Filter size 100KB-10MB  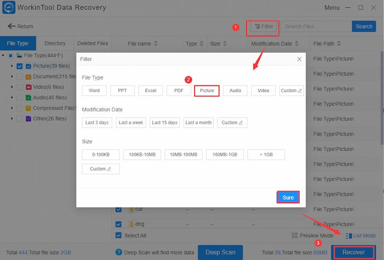click(x=142, y=155)
